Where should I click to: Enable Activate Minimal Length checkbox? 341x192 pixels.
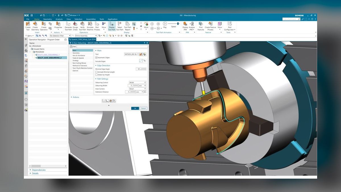97,72
